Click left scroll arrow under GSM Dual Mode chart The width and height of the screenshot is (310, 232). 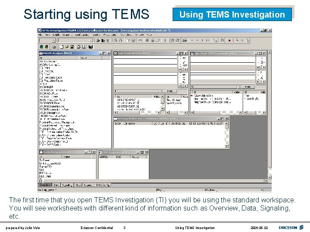[192, 87]
